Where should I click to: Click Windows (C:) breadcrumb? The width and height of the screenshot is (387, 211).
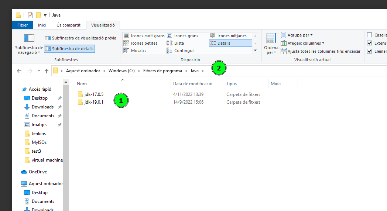(x=122, y=71)
